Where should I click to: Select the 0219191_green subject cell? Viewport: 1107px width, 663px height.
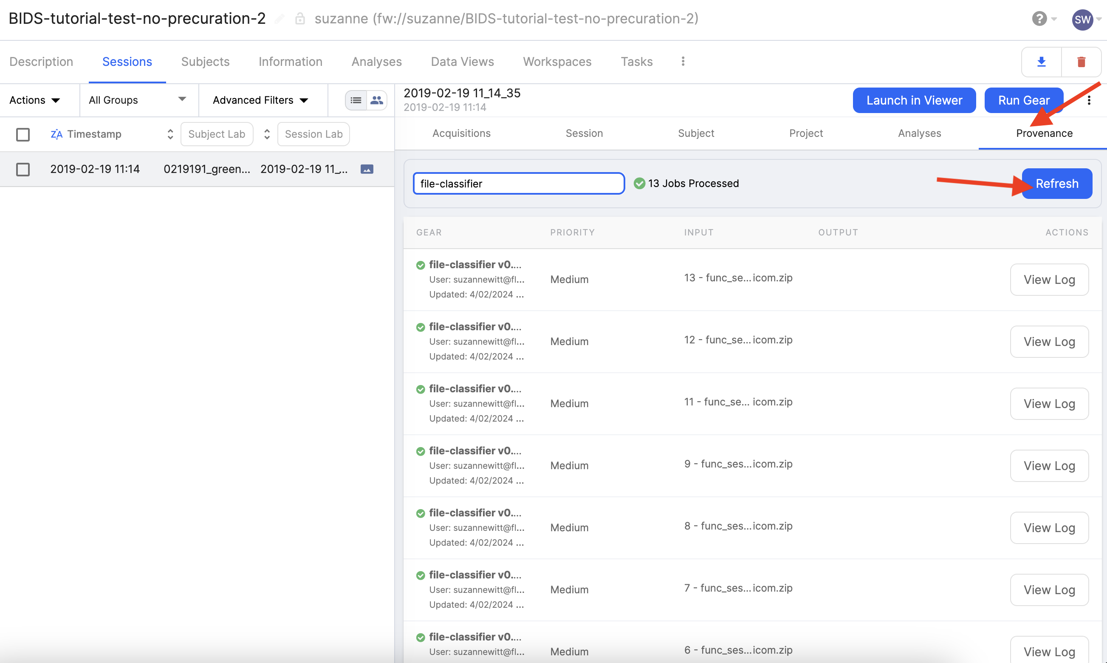point(207,169)
